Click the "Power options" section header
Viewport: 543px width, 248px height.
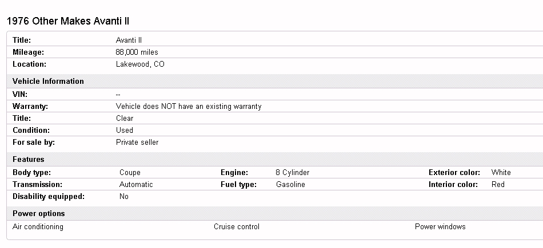39,214
